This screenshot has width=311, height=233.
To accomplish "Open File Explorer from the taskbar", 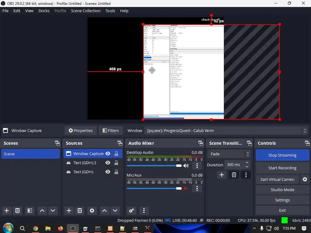I will click(x=48, y=228).
